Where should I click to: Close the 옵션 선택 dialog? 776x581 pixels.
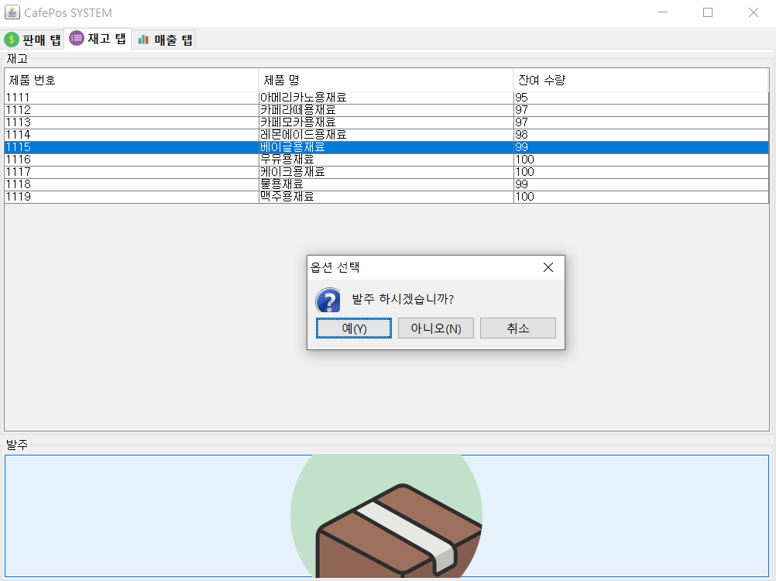click(x=548, y=268)
